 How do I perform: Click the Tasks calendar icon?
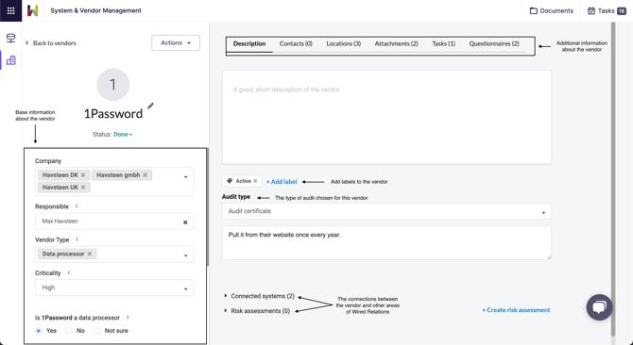point(591,11)
